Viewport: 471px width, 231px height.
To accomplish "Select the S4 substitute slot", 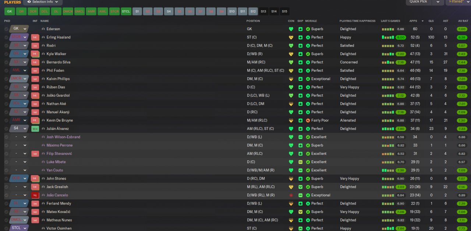I will pyautogui.click(x=169, y=11).
